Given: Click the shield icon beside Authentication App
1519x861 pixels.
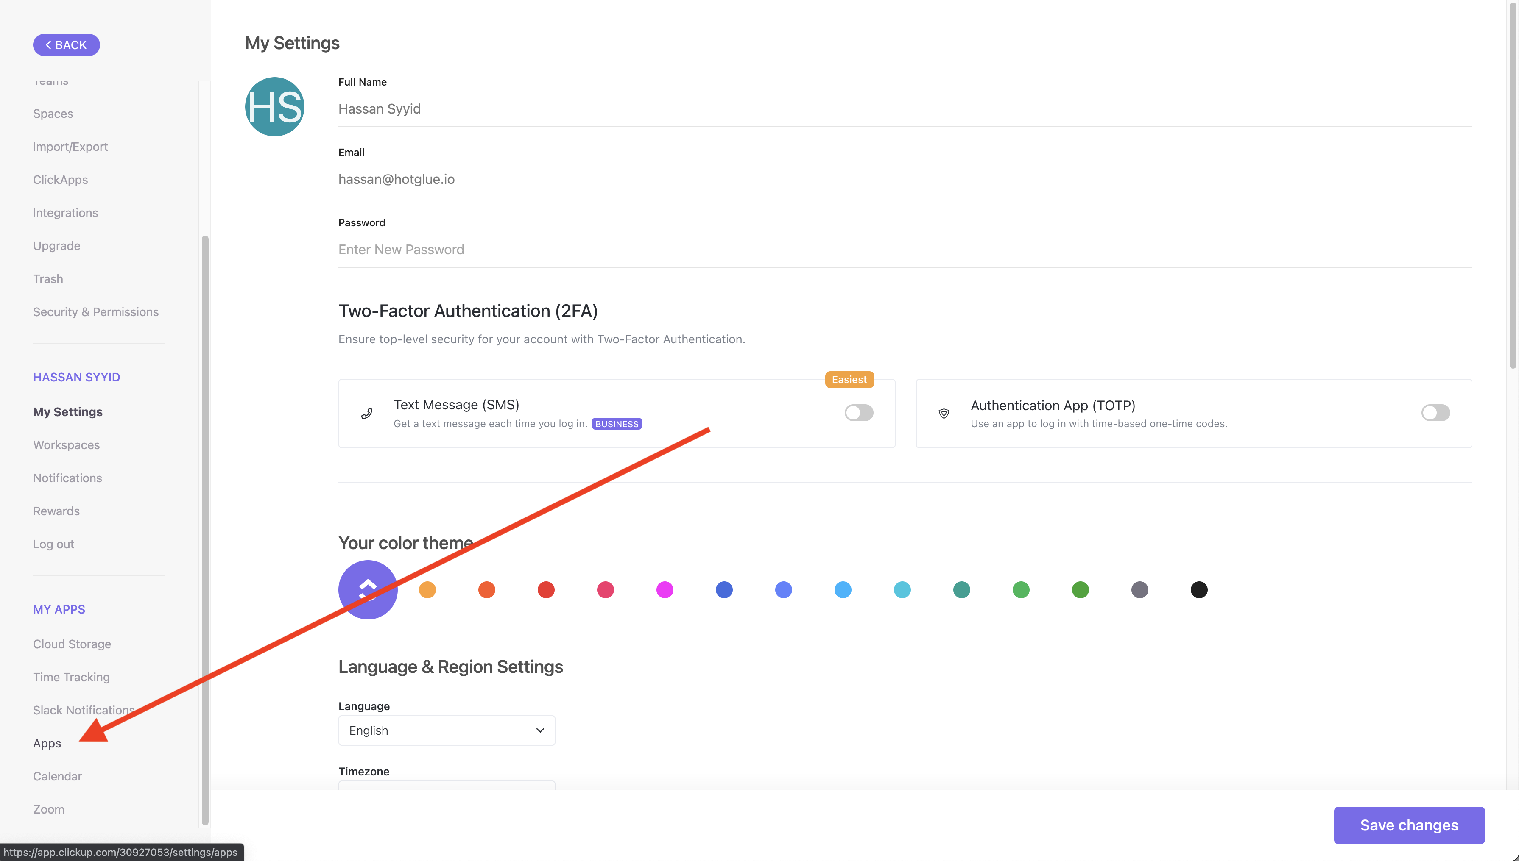Looking at the screenshot, I should click(944, 414).
